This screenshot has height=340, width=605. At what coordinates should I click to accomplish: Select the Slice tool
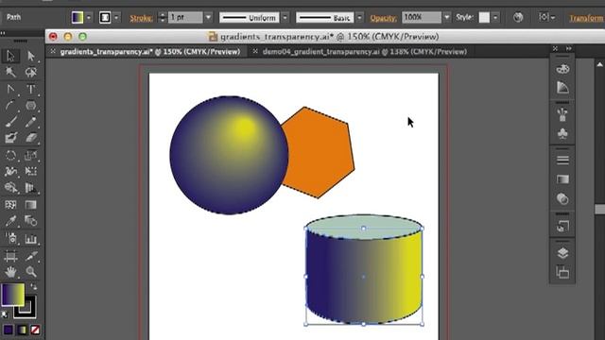click(30, 256)
